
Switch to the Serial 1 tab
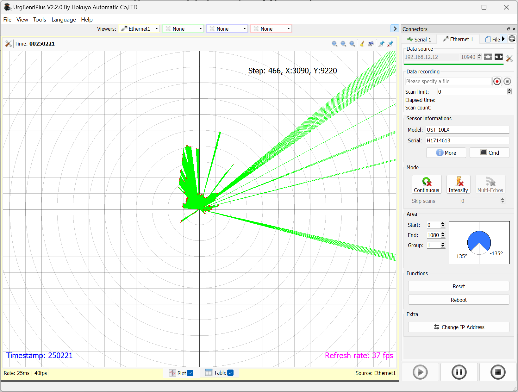(419, 39)
